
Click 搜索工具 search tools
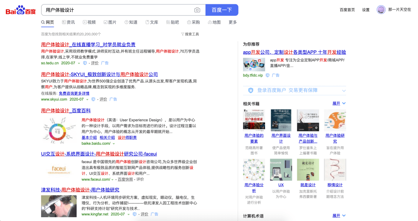pyautogui.click(x=192, y=34)
